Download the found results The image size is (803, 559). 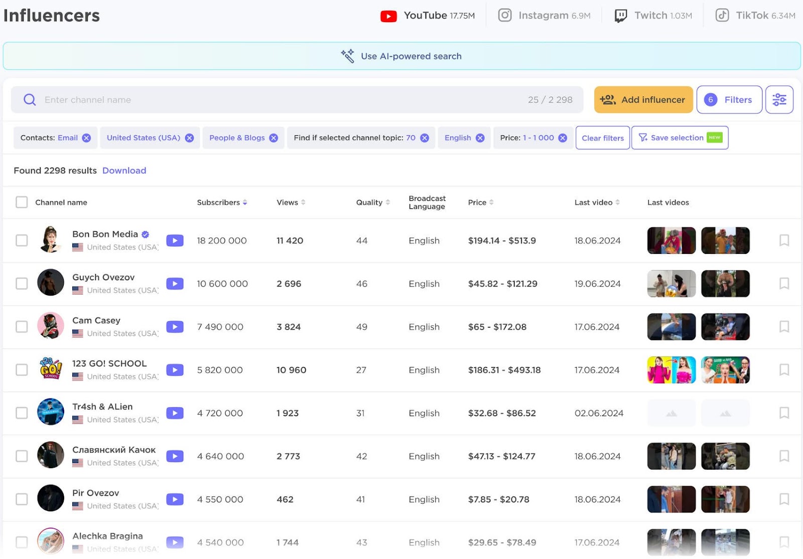(x=124, y=171)
